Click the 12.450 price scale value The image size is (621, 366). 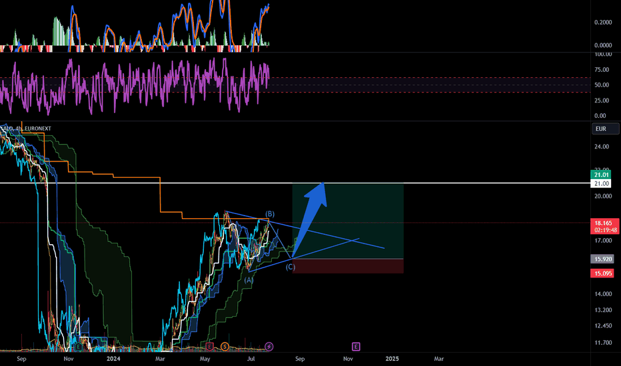(x=603, y=326)
